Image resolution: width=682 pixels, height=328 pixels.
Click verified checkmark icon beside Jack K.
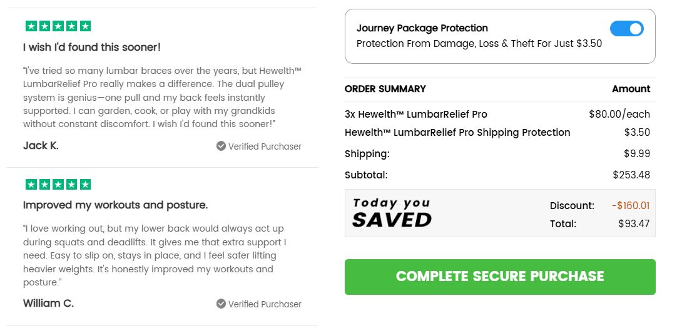point(221,146)
